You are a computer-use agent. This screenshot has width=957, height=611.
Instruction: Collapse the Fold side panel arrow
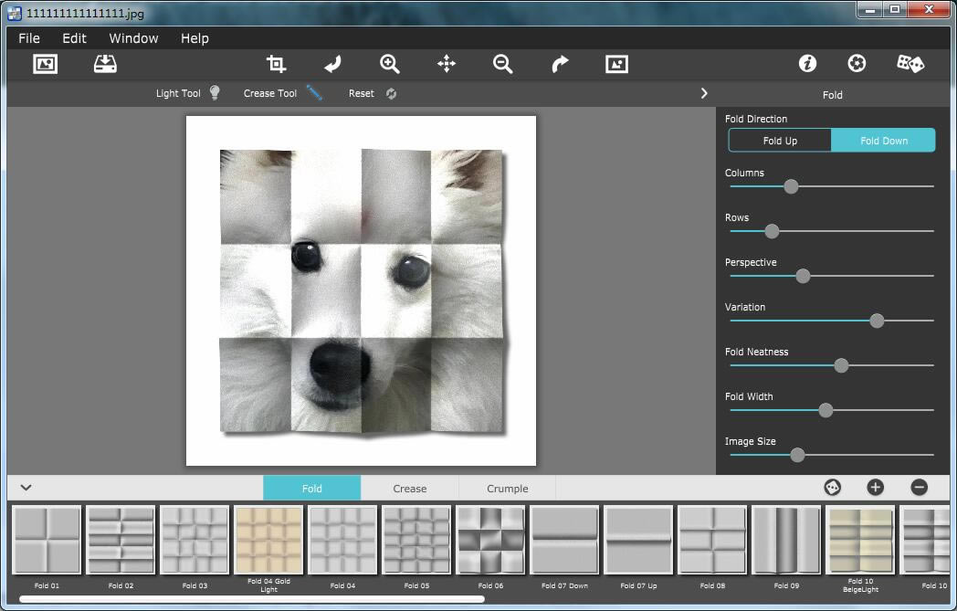(704, 93)
